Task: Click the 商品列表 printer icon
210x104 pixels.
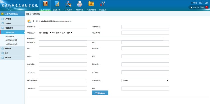Action: [80, 4]
